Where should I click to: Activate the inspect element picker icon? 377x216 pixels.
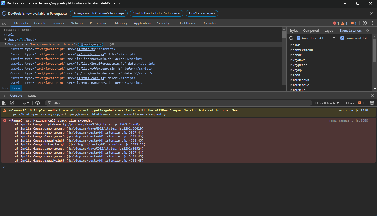tap(4, 23)
